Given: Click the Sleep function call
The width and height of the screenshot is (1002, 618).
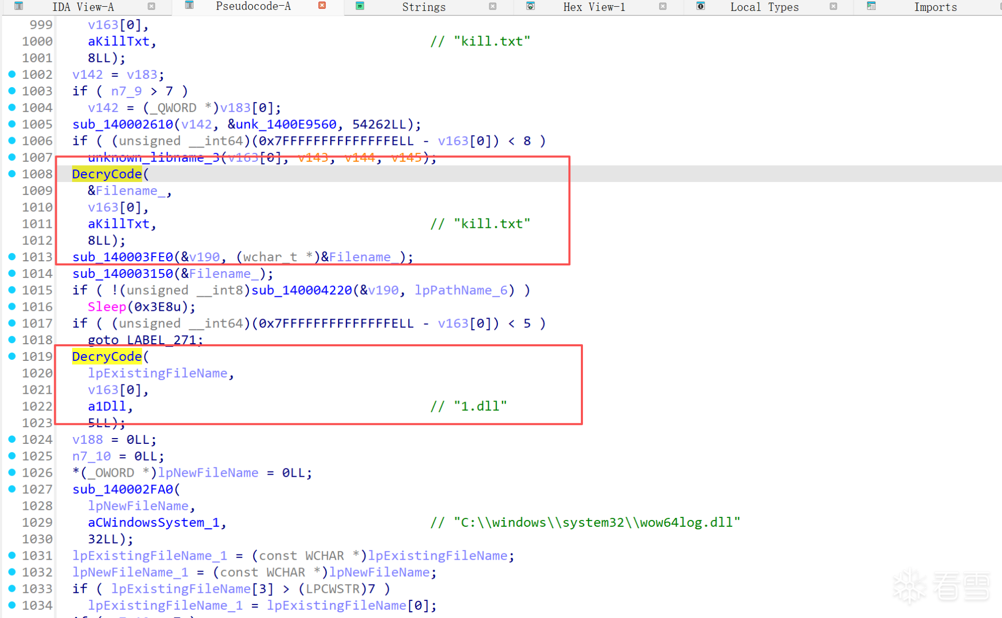Looking at the screenshot, I should tap(106, 307).
